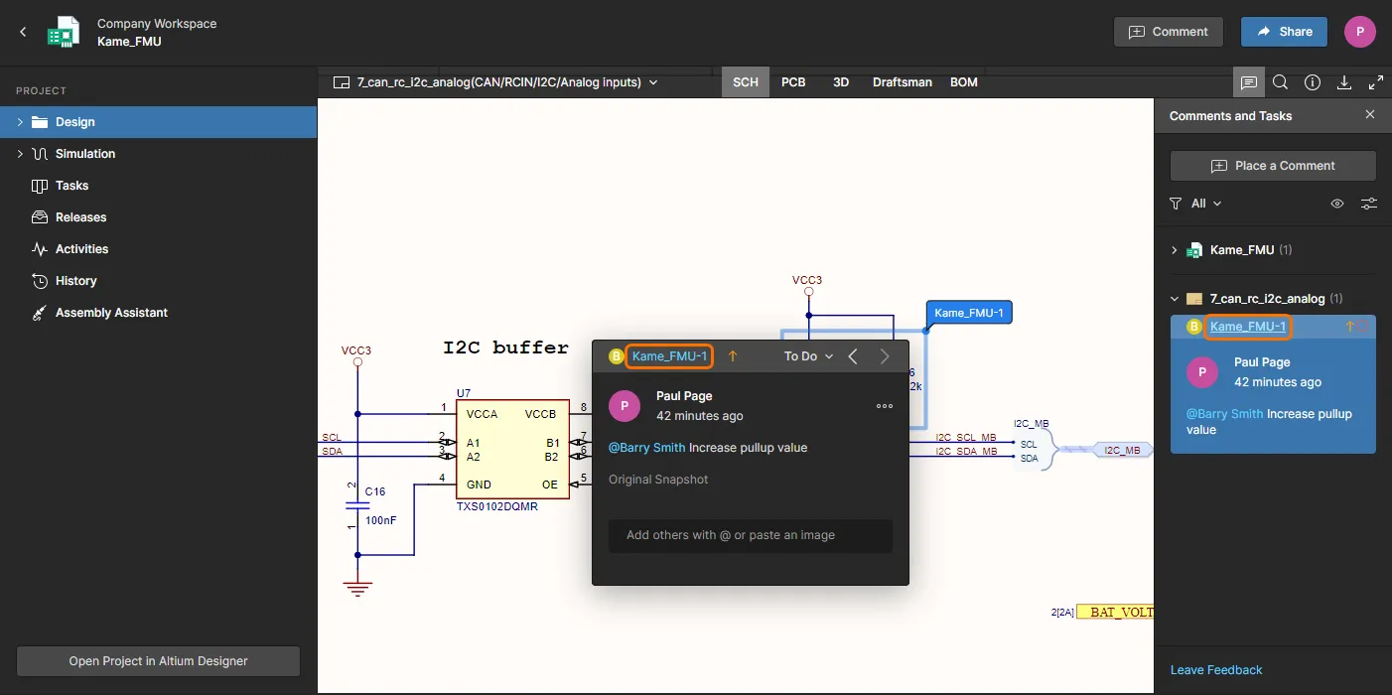1392x695 pixels.
Task: Toggle the comments panel icon
Action: coord(1249,82)
